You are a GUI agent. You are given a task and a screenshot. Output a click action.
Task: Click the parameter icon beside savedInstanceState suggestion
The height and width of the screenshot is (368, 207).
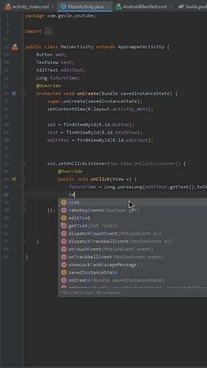[x=64, y=272]
